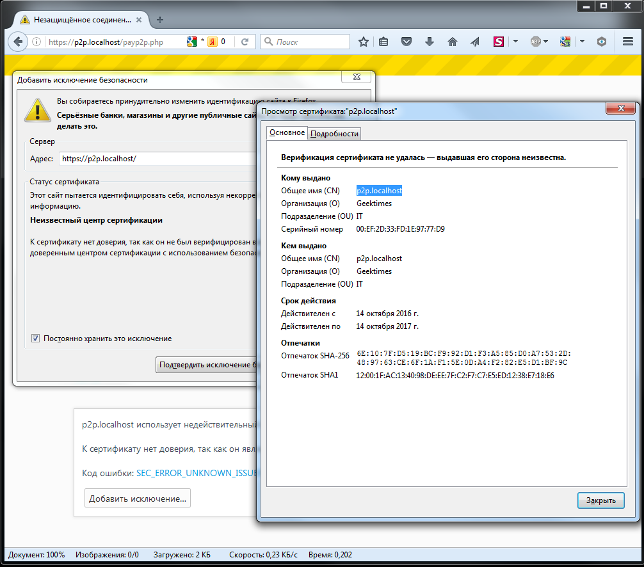The image size is (644, 567).
Task: Click the paper plane share icon
Action: click(x=475, y=42)
